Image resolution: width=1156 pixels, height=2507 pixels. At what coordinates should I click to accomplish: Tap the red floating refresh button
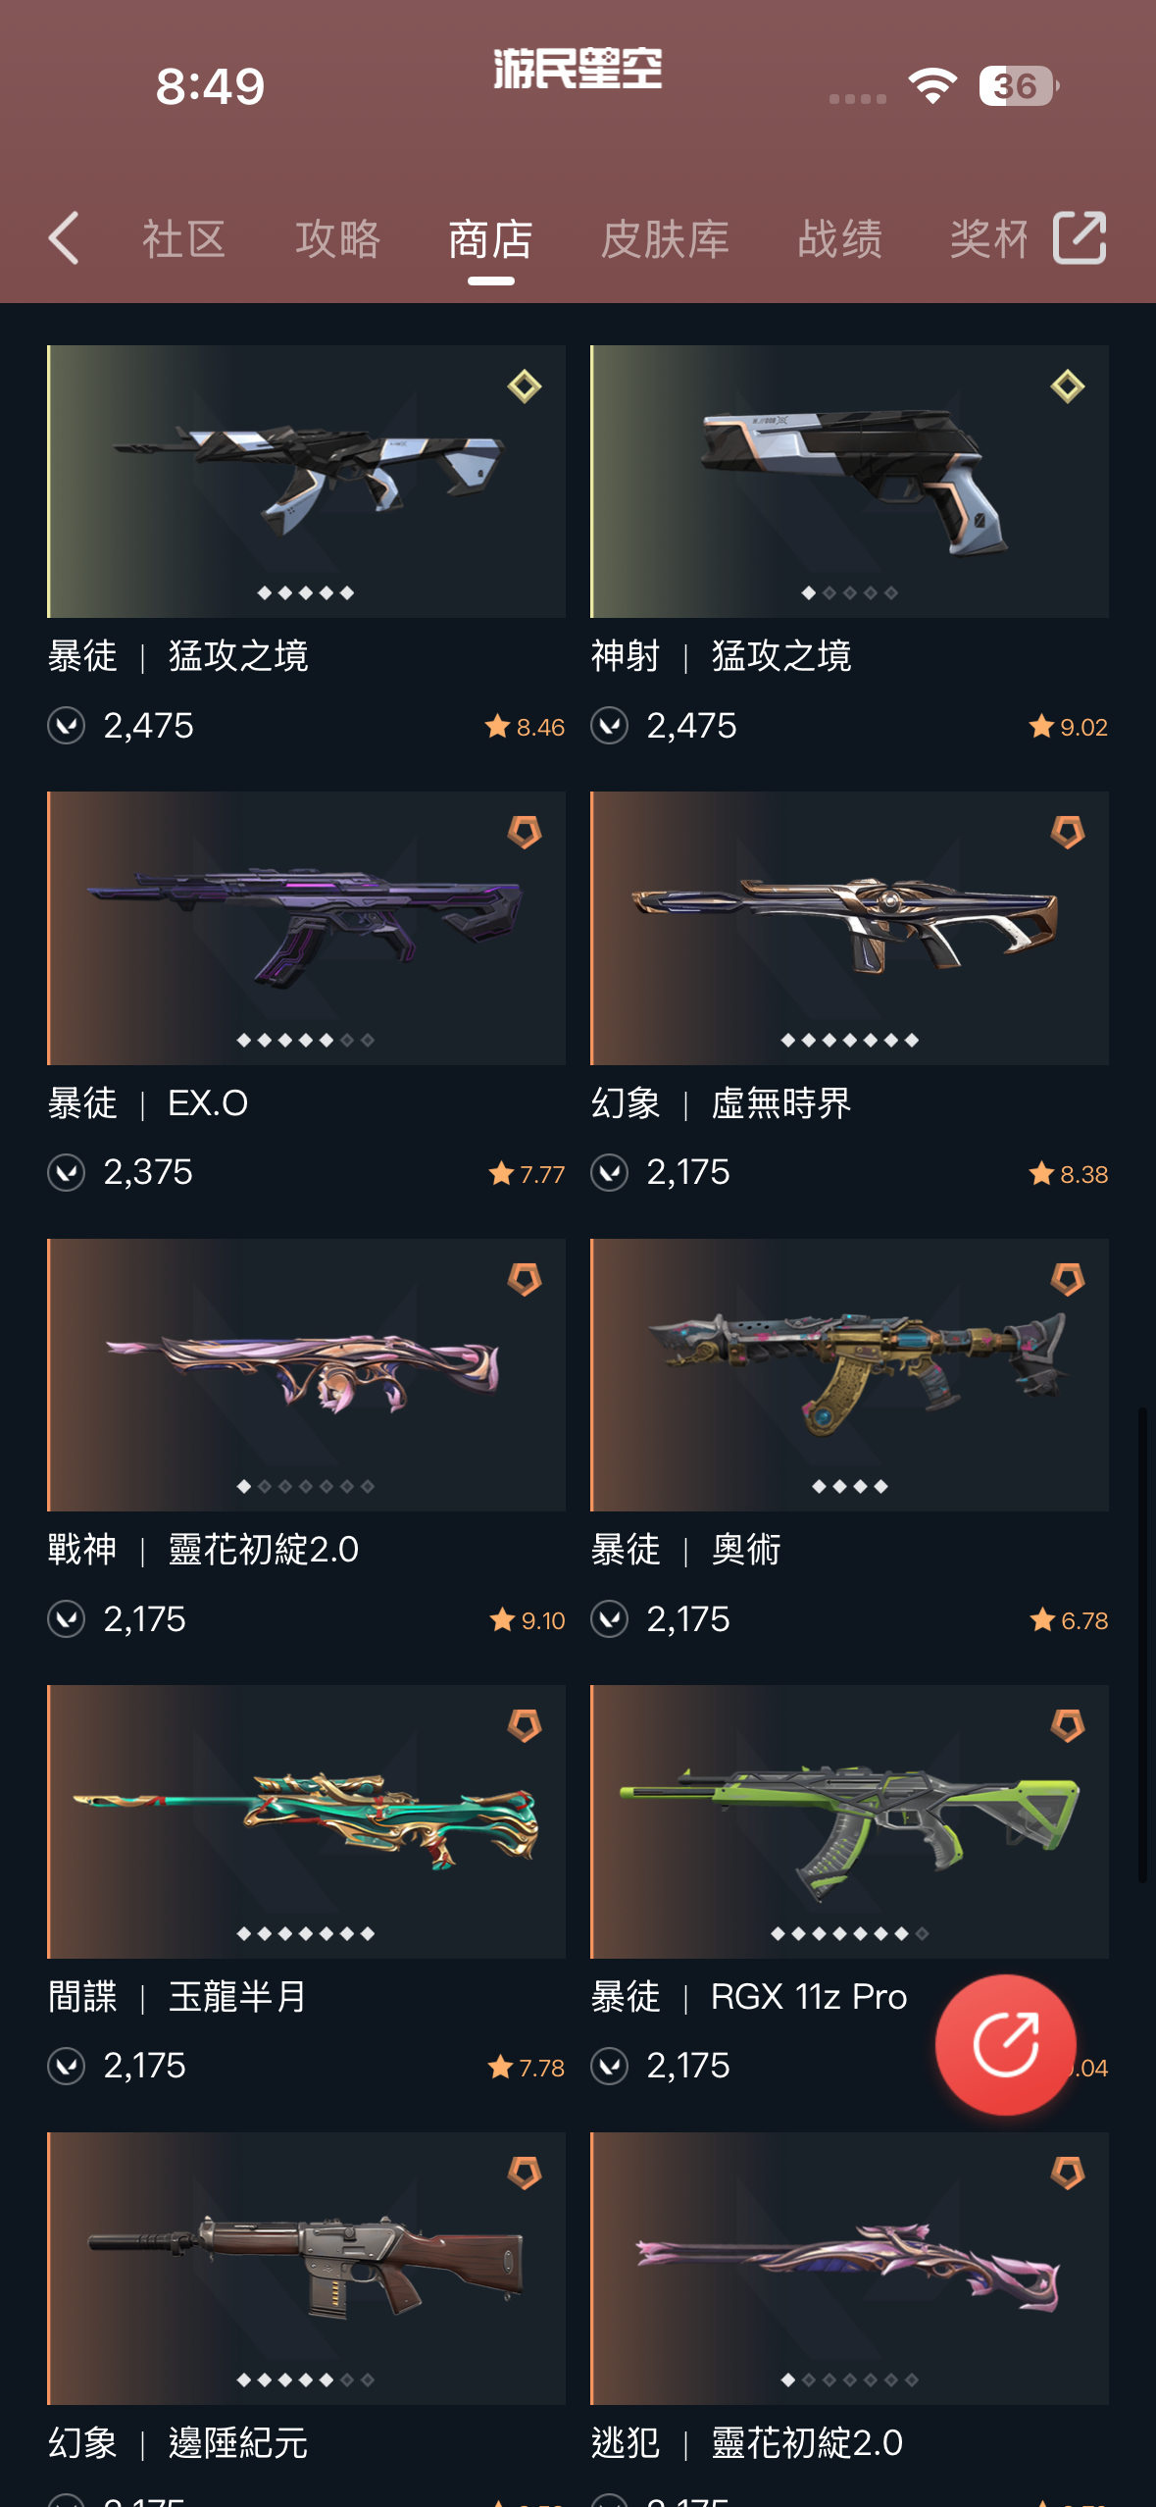click(1005, 2044)
